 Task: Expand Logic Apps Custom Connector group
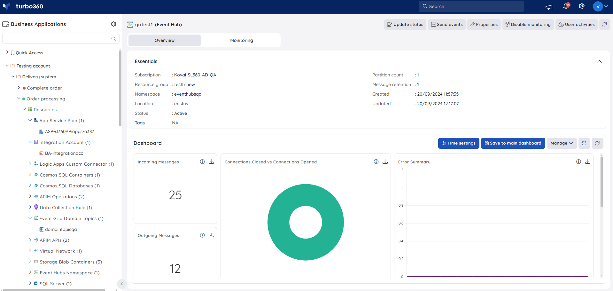pos(30,163)
